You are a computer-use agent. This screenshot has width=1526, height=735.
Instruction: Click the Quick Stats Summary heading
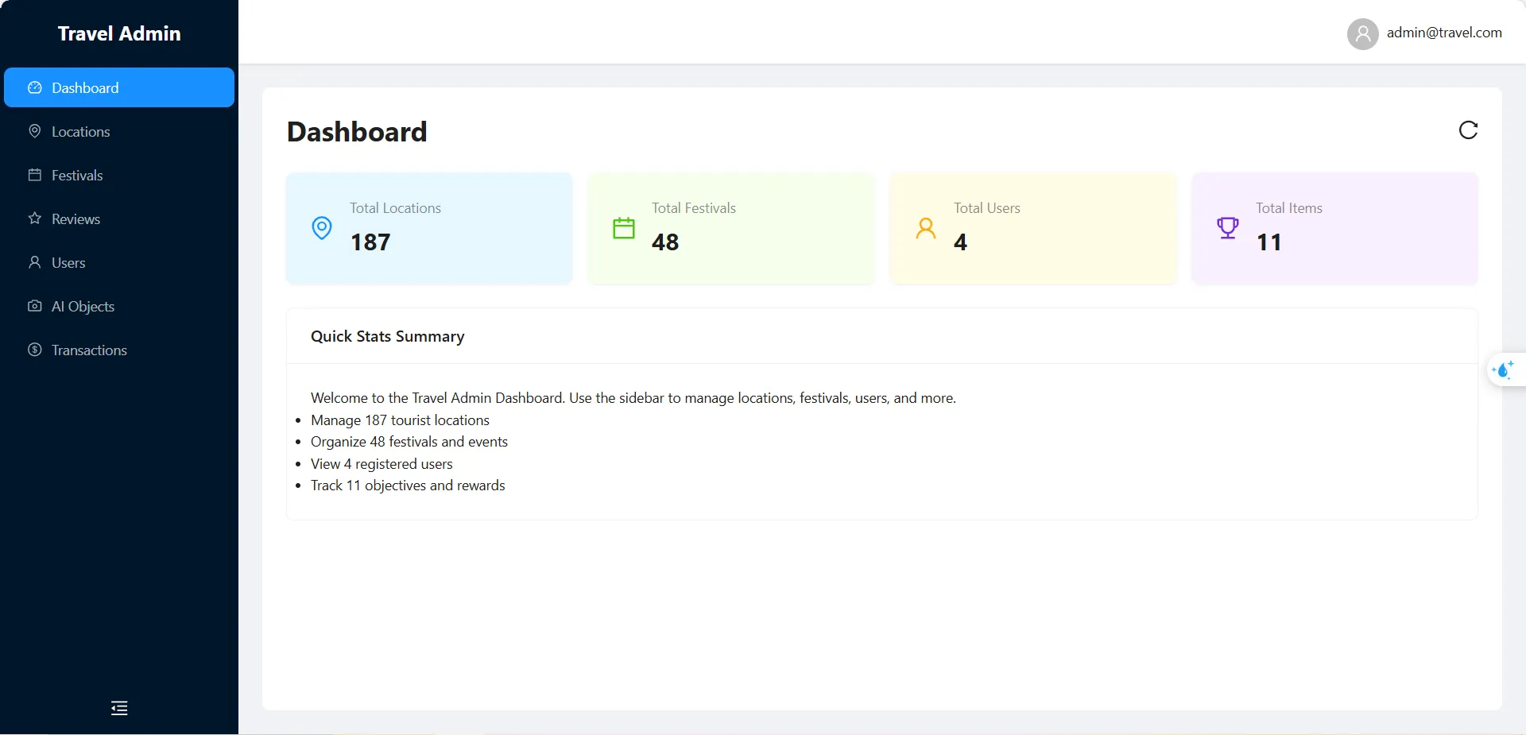click(x=387, y=336)
